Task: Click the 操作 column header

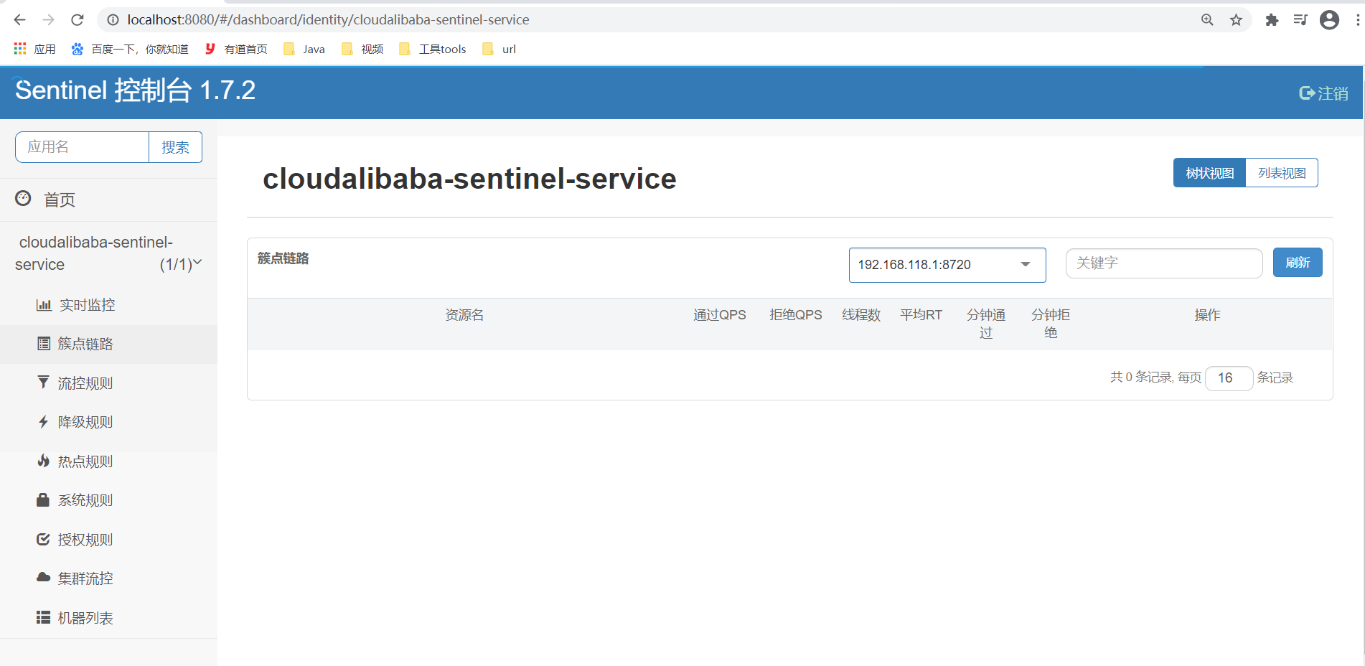Action: pos(1207,315)
